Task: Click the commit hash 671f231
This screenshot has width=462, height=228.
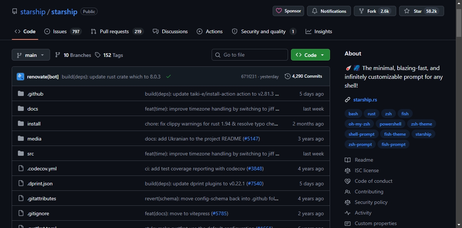Action: [249, 77]
